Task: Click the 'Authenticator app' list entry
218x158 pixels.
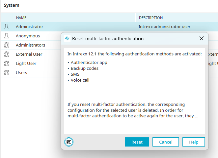Action: pyautogui.click(x=89, y=63)
